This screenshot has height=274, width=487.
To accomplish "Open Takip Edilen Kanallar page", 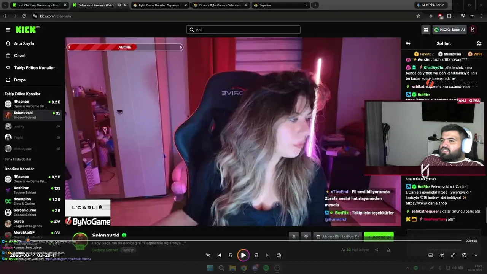I will click(x=34, y=68).
